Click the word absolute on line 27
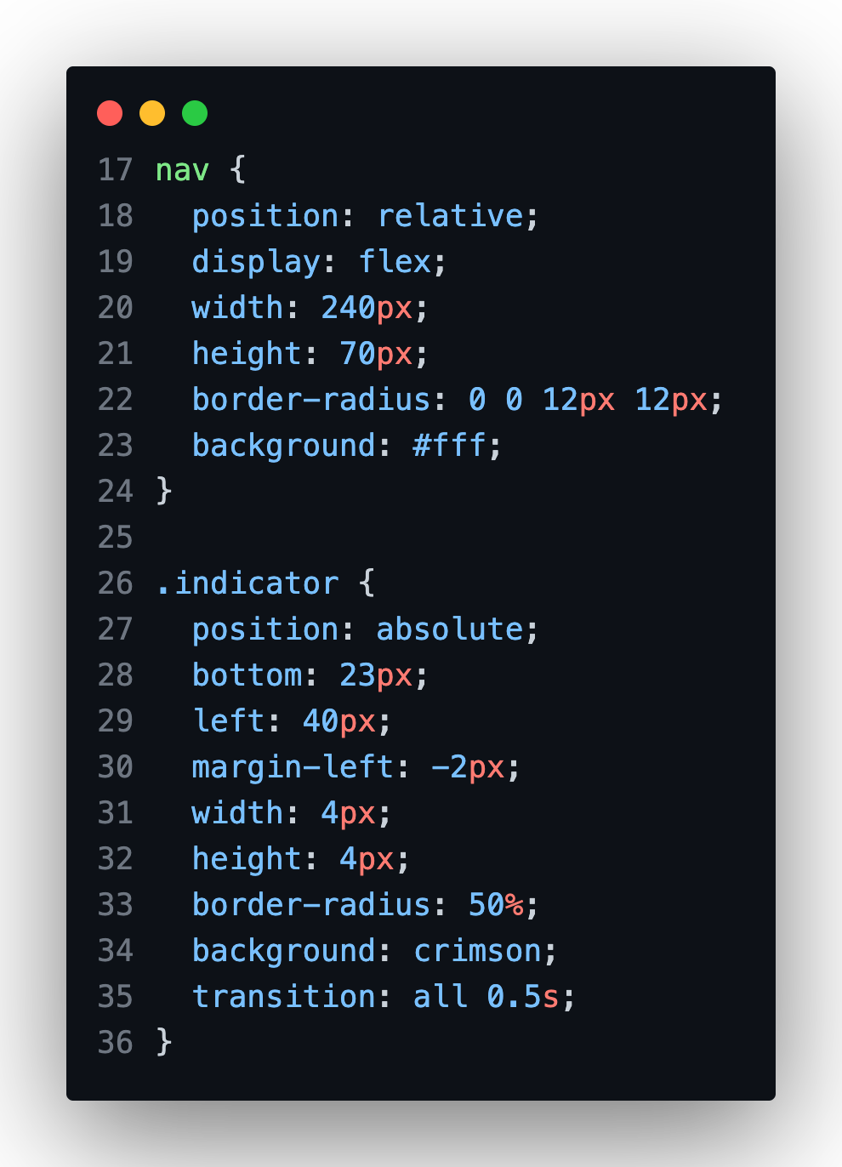This screenshot has height=1167, width=842. tap(450, 629)
